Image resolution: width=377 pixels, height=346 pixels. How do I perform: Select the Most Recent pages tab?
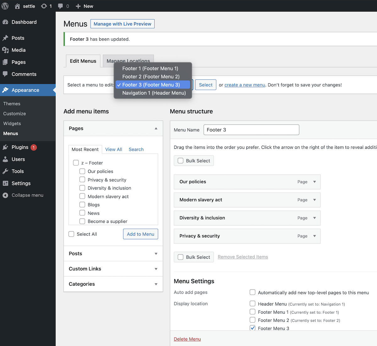click(85, 149)
